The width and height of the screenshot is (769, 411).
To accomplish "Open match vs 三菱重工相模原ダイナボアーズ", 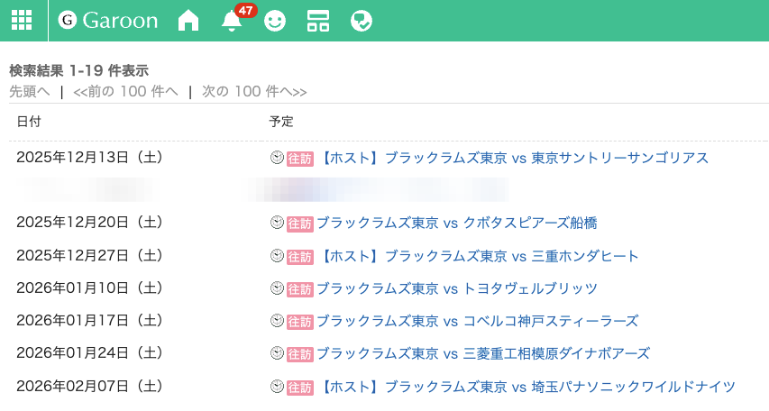I will tap(483, 353).
